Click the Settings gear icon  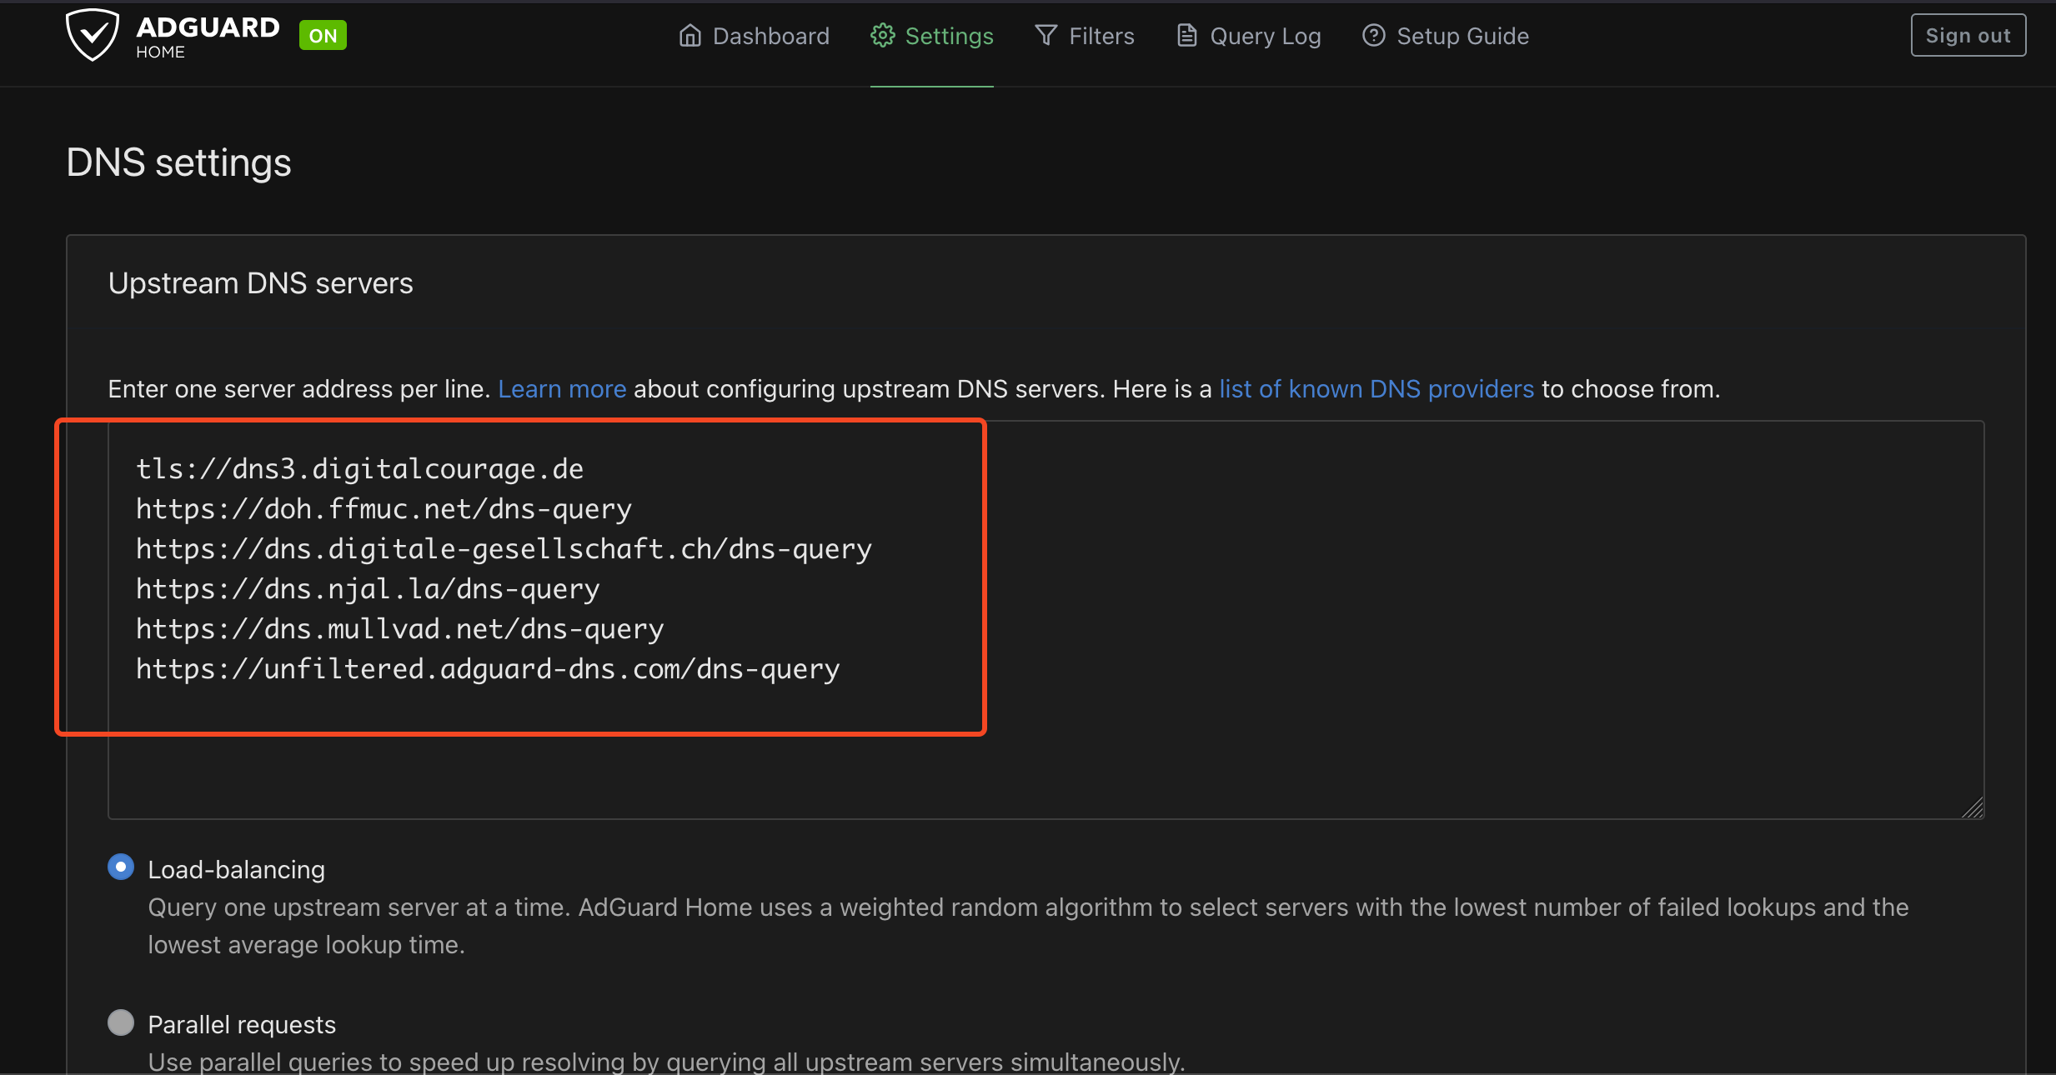[882, 36]
